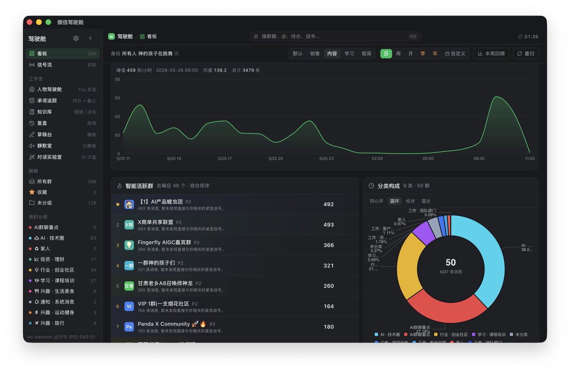Focus the 搜群聊 search field
The image size is (570, 373).
pos(335,37)
